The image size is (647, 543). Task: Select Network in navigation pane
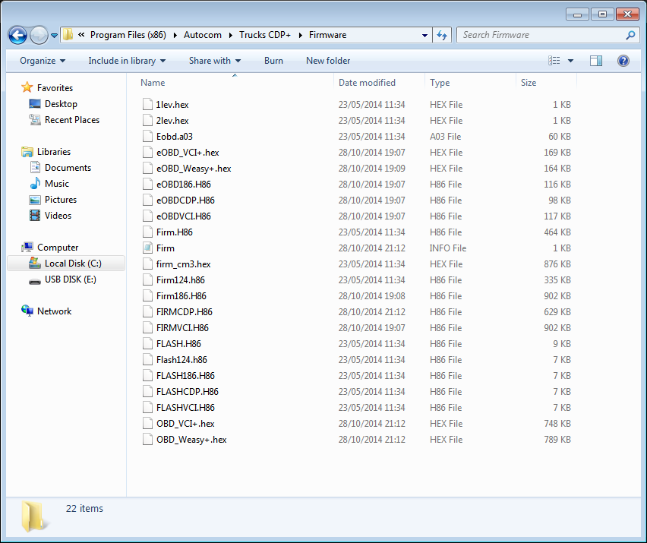54,311
